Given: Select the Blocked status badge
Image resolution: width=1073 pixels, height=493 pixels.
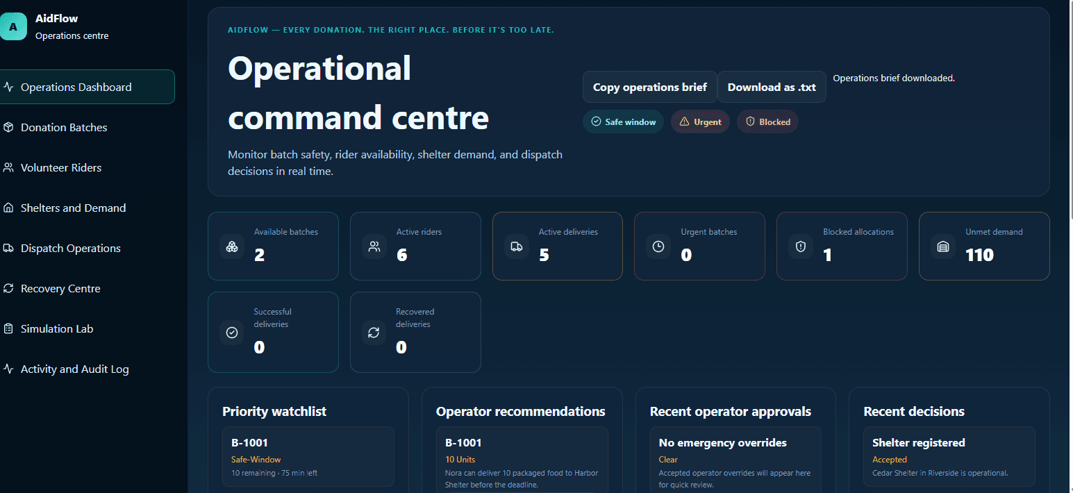Looking at the screenshot, I should coord(767,122).
